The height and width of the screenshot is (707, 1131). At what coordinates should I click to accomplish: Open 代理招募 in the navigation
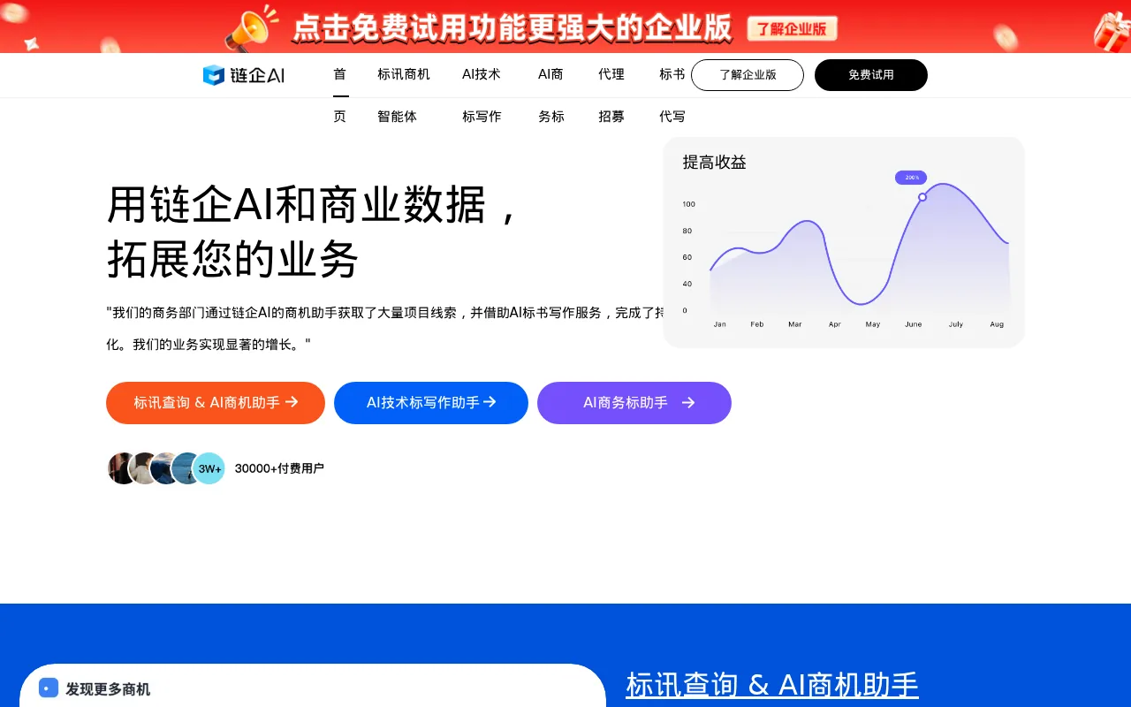tap(611, 95)
